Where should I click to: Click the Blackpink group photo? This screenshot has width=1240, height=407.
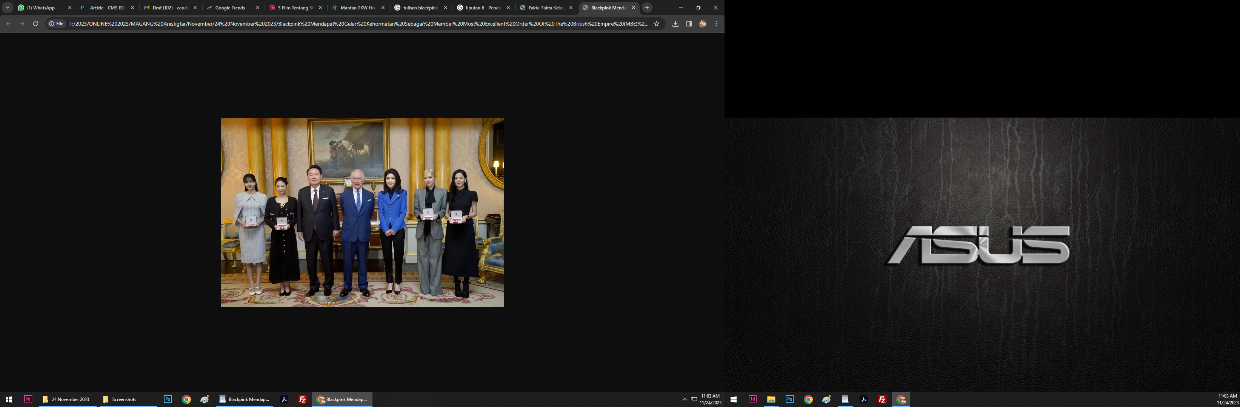tap(362, 213)
